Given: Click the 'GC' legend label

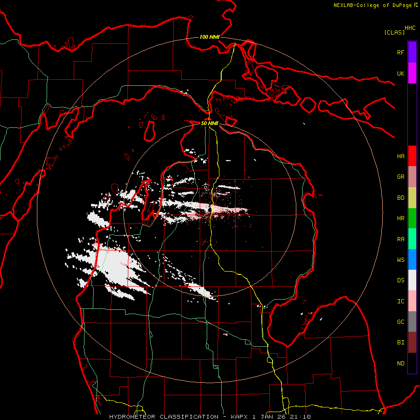Looking at the screenshot, I should click(400, 322).
